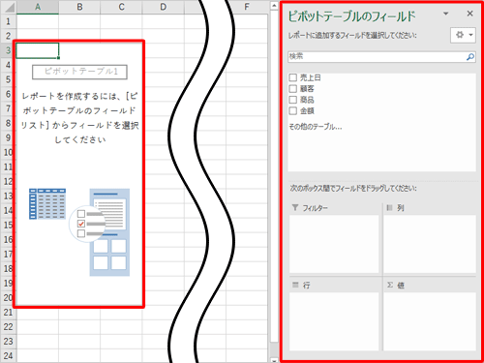Screen dimensions: 484x363
Task: Select row 22 header
Action: click(x=8, y=327)
